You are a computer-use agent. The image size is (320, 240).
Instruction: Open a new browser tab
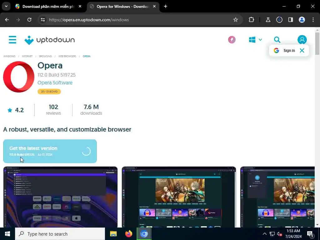click(166, 6)
